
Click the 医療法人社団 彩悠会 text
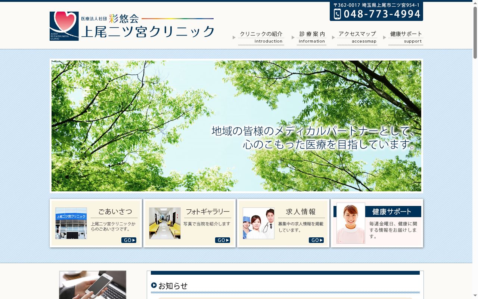(110, 18)
